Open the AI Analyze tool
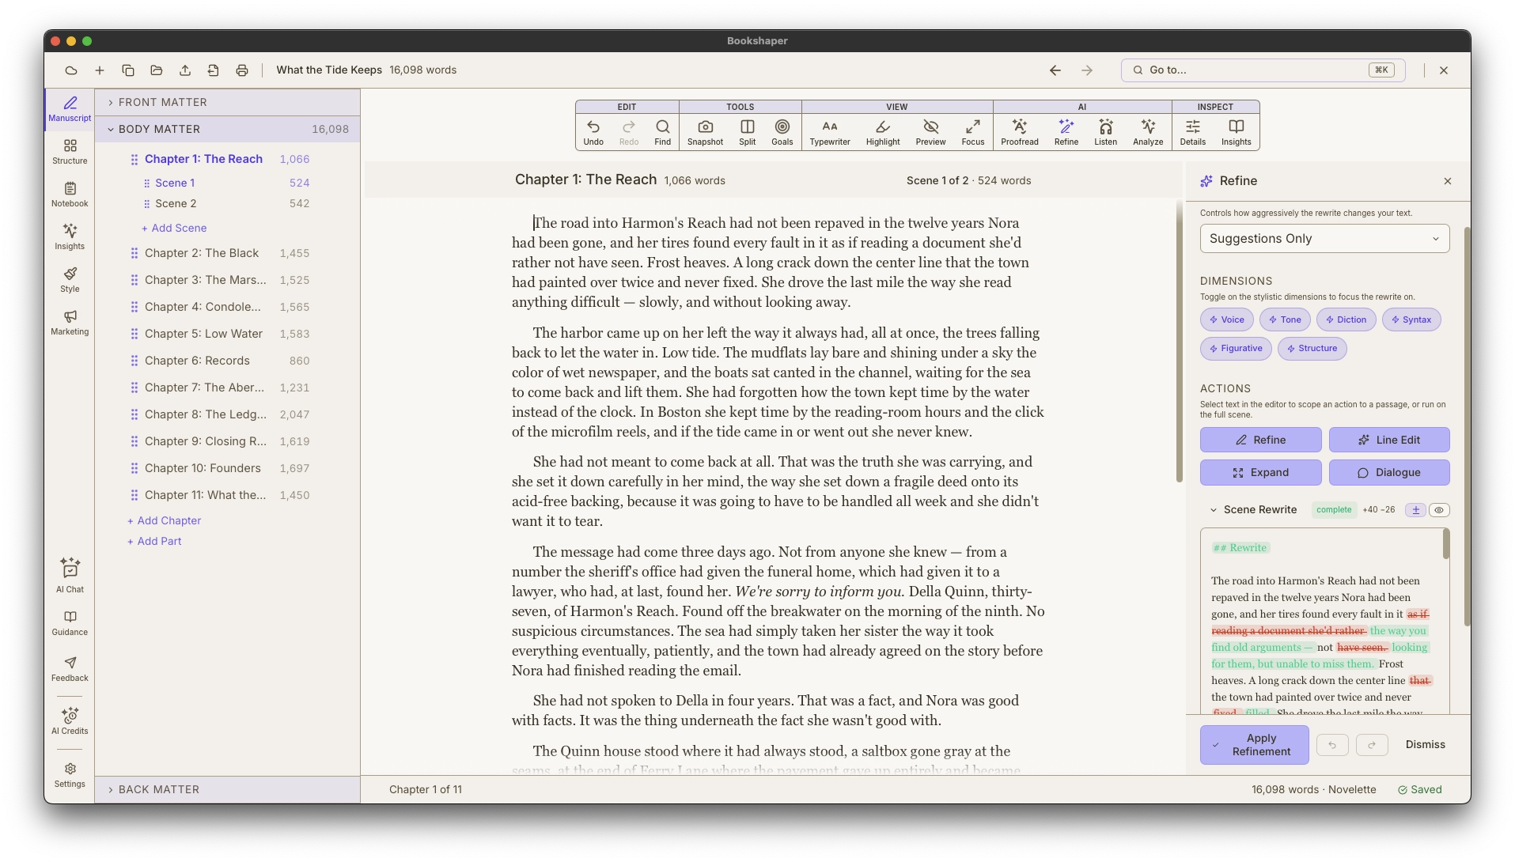The width and height of the screenshot is (1515, 862). click(1148, 132)
